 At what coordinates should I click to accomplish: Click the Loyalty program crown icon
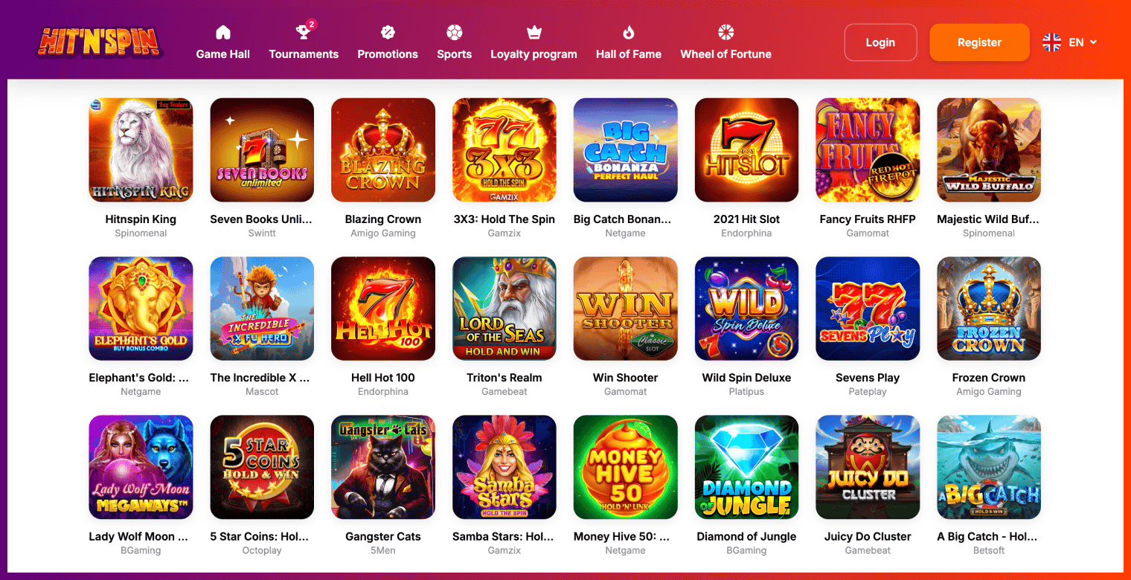point(534,32)
